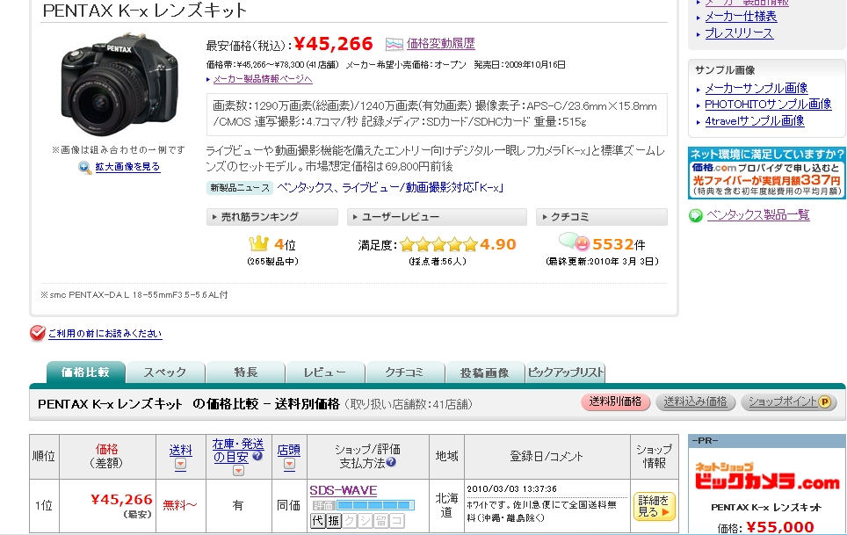
Task: Switch to the レビュー tab
Action: pyautogui.click(x=324, y=372)
